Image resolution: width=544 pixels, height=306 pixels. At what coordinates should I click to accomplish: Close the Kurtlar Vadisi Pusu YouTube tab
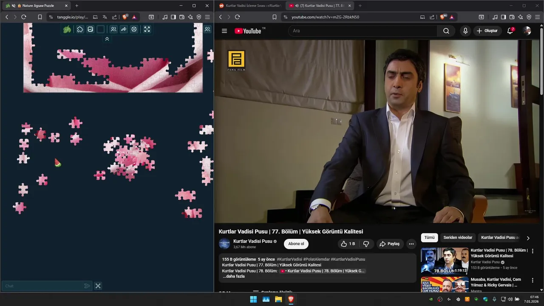(349, 6)
